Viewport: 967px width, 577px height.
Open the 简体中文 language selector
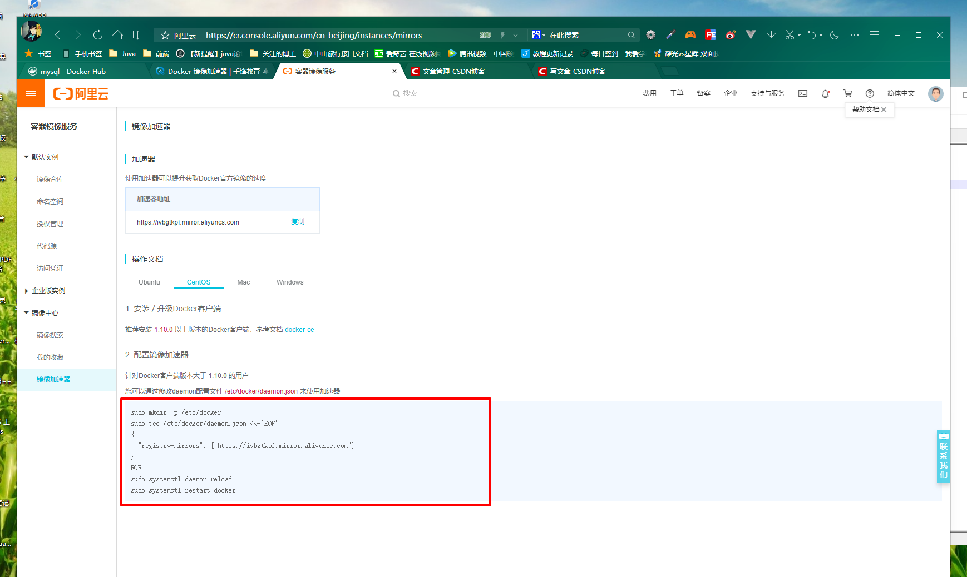click(x=901, y=93)
